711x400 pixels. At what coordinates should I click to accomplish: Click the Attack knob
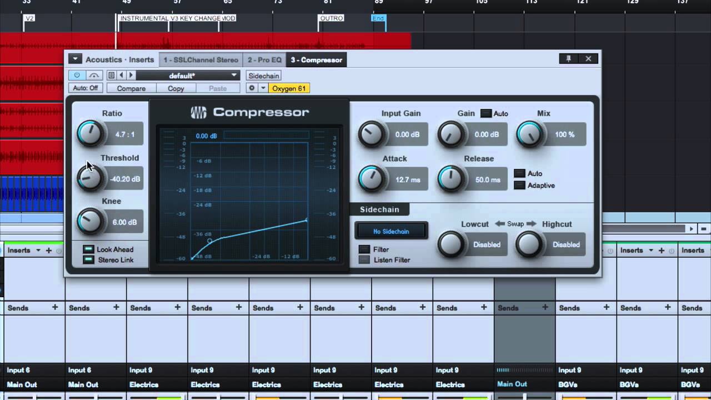click(x=371, y=179)
